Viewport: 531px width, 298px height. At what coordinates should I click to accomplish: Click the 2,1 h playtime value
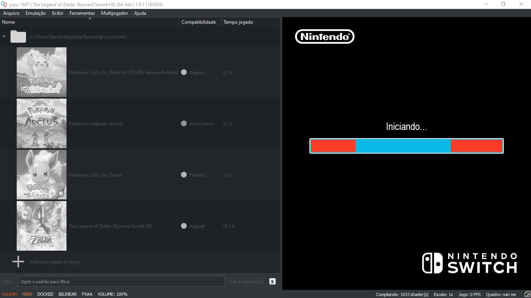(x=227, y=73)
